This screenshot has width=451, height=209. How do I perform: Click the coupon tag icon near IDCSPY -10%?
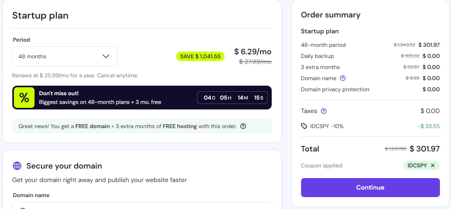point(304,126)
